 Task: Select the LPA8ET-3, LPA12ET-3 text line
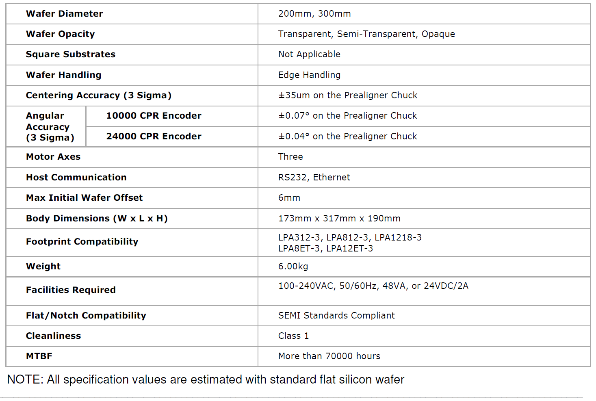(x=325, y=249)
